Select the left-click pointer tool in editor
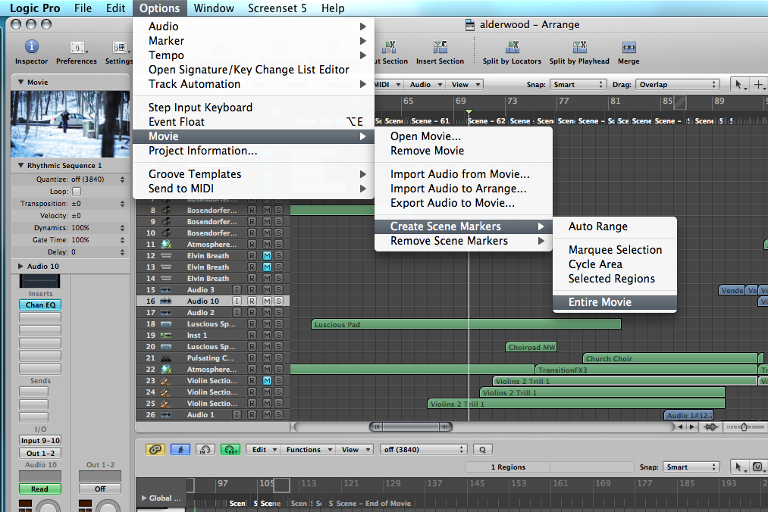 point(739,467)
